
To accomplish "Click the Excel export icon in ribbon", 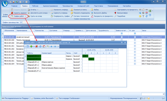I will (x=150, y=11).
